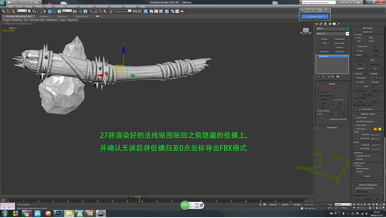Switch to the Object Paint ribbon tab
This screenshot has width=386, height=218.
81,16
